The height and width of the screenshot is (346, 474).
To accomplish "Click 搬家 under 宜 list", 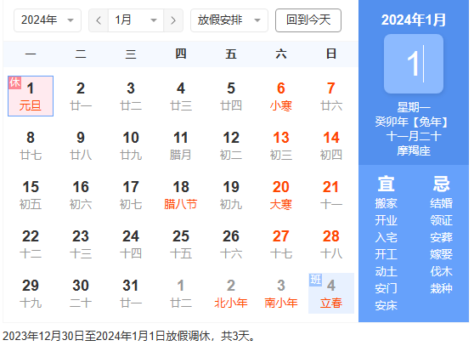I will [386, 203].
